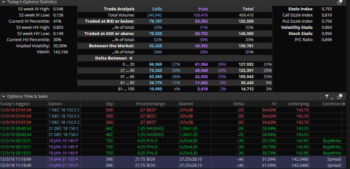
Task: Select the 15 JAN 21 155 P option at 11:18:49
Action: [x=63, y=159]
